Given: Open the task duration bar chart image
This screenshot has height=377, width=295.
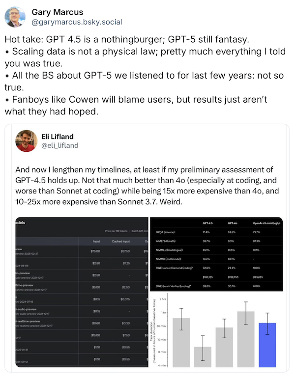Looking at the screenshot, I should click(x=216, y=330).
